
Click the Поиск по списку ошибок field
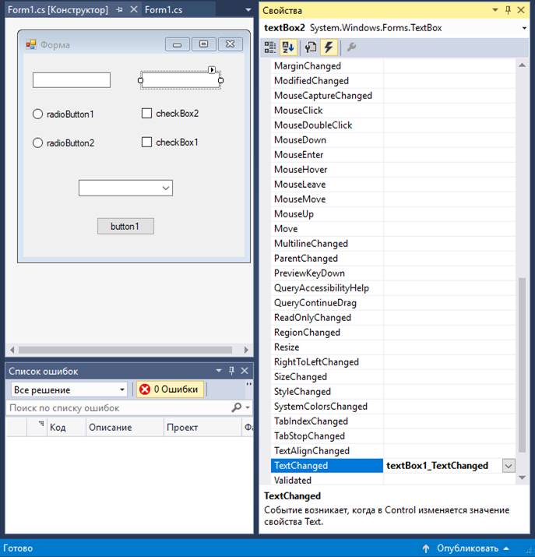coord(117,407)
